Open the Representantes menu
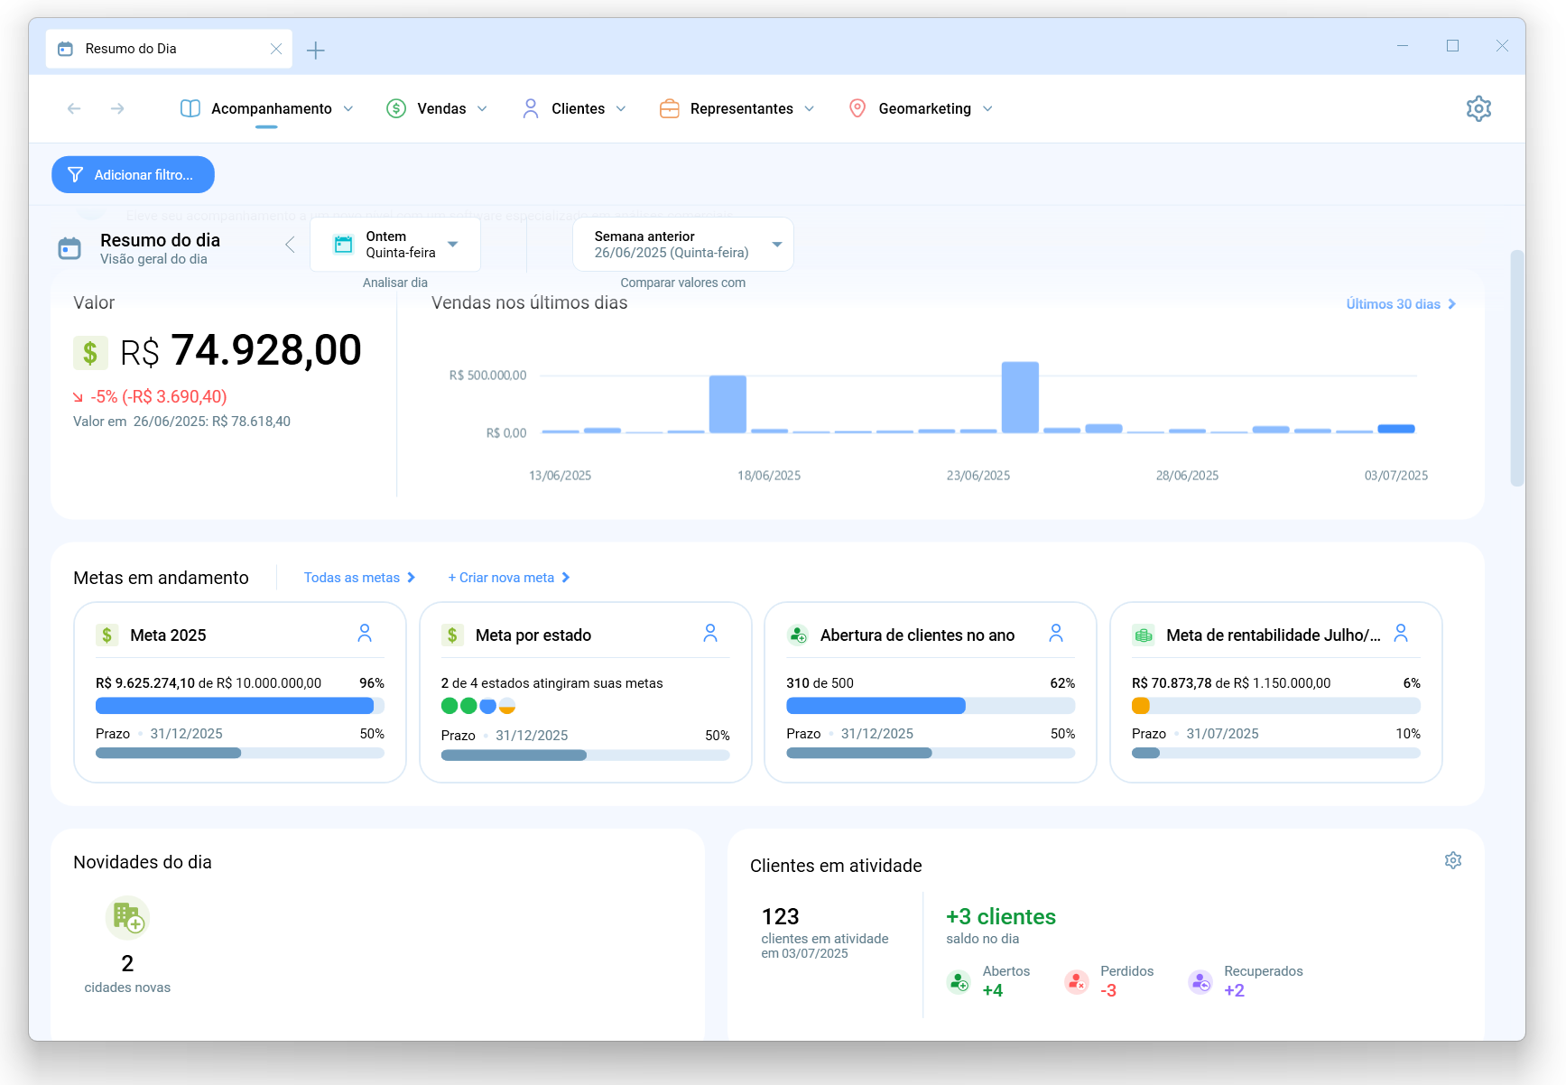This screenshot has width=1566, height=1085. click(737, 108)
